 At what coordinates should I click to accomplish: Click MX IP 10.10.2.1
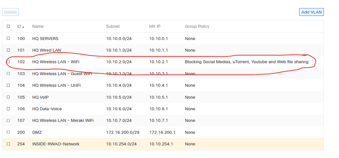(x=158, y=62)
